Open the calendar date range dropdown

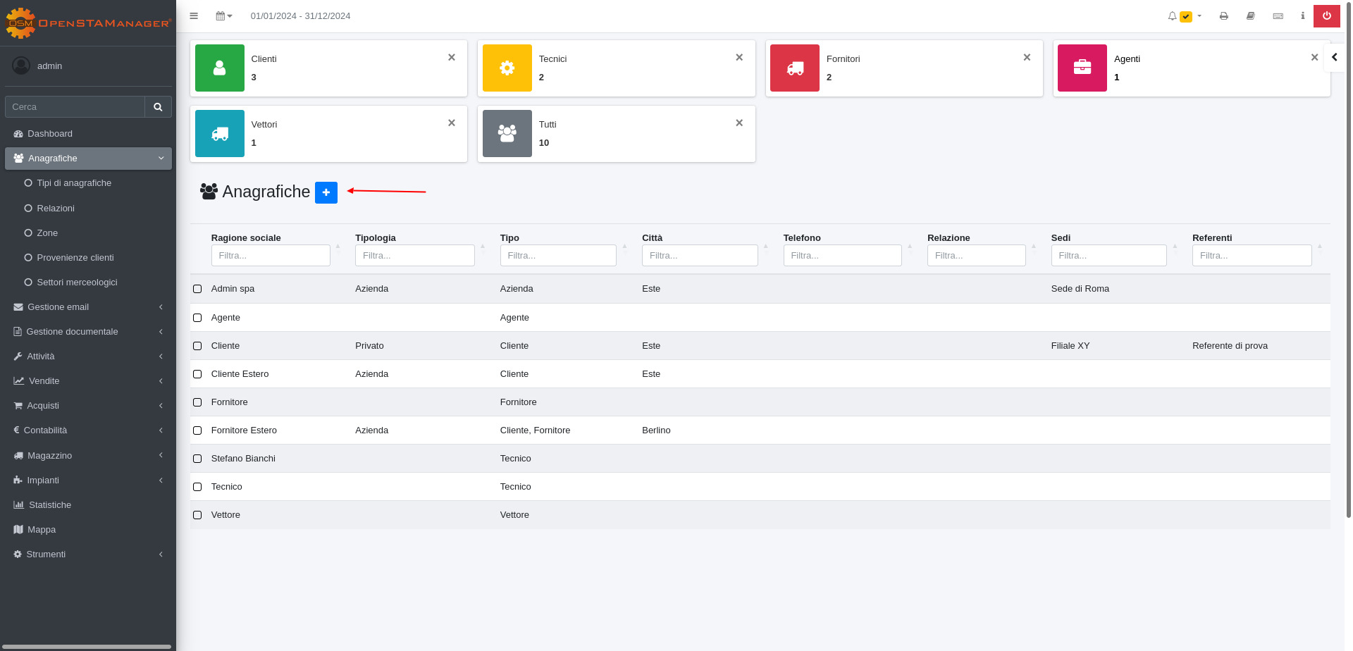pos(223,15)
